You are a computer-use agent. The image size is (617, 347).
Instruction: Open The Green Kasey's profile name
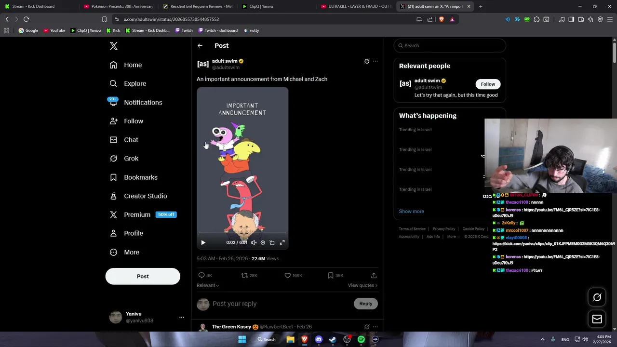click(231, 327)
